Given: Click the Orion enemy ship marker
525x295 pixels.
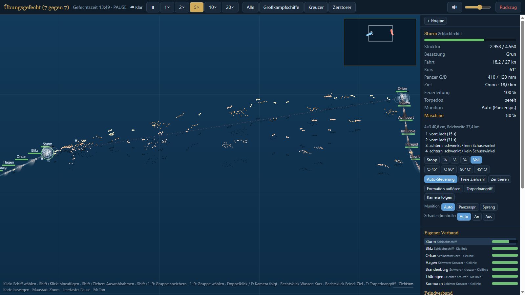Looking at the screenshot, I should pyautogui.click(x=403, y=97).
